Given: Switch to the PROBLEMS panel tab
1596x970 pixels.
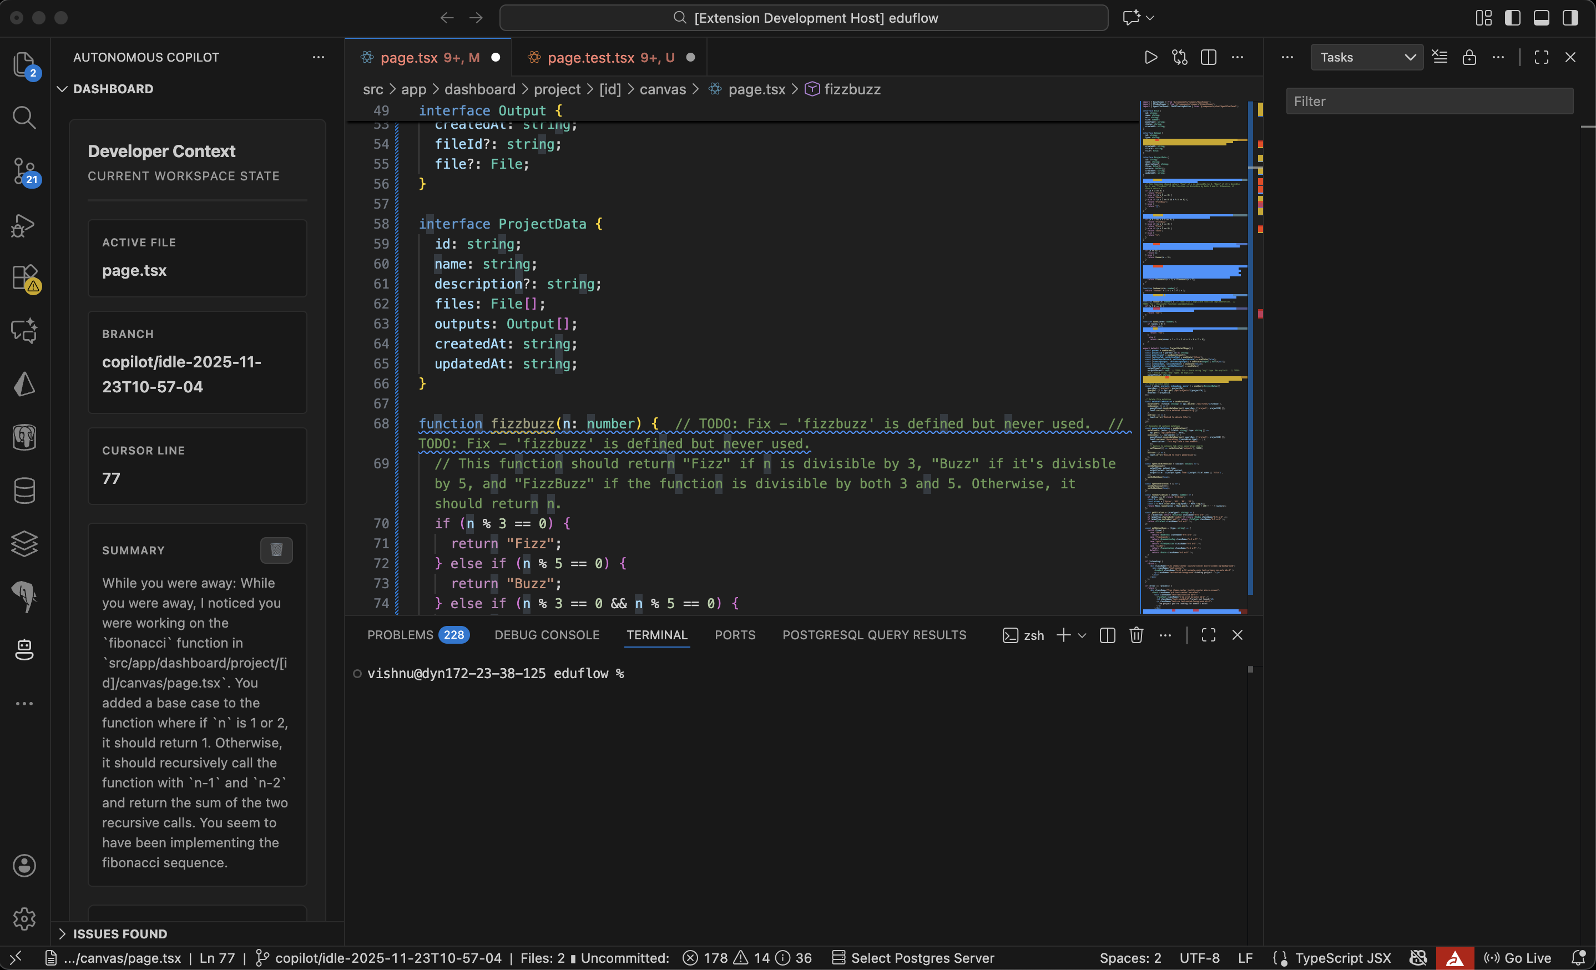Looking at the screenshot, I should tap(400, 635).
